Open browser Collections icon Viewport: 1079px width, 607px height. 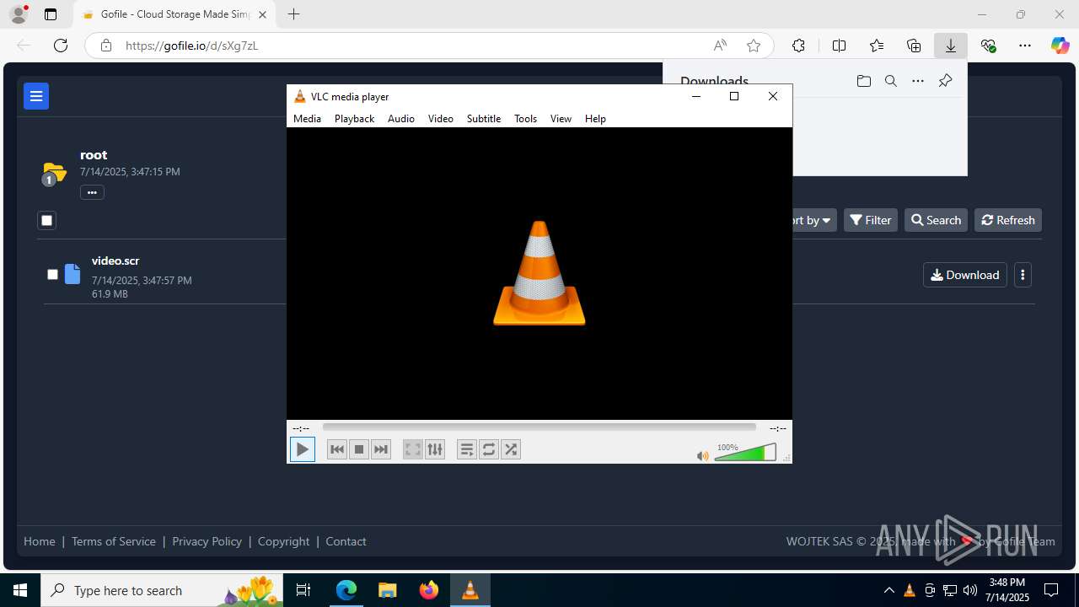point(914,46)
